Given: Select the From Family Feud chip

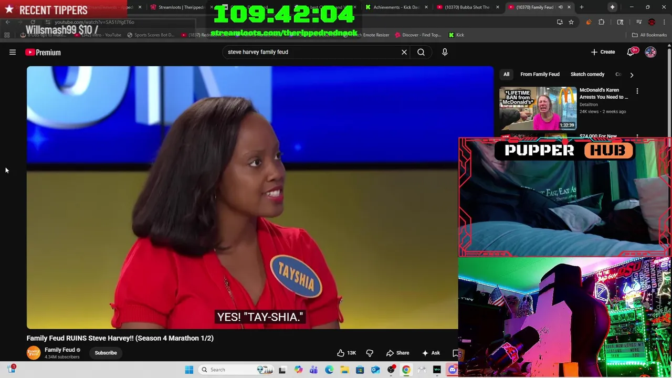Looking at the screenshot, I should (x=540, y=75).
